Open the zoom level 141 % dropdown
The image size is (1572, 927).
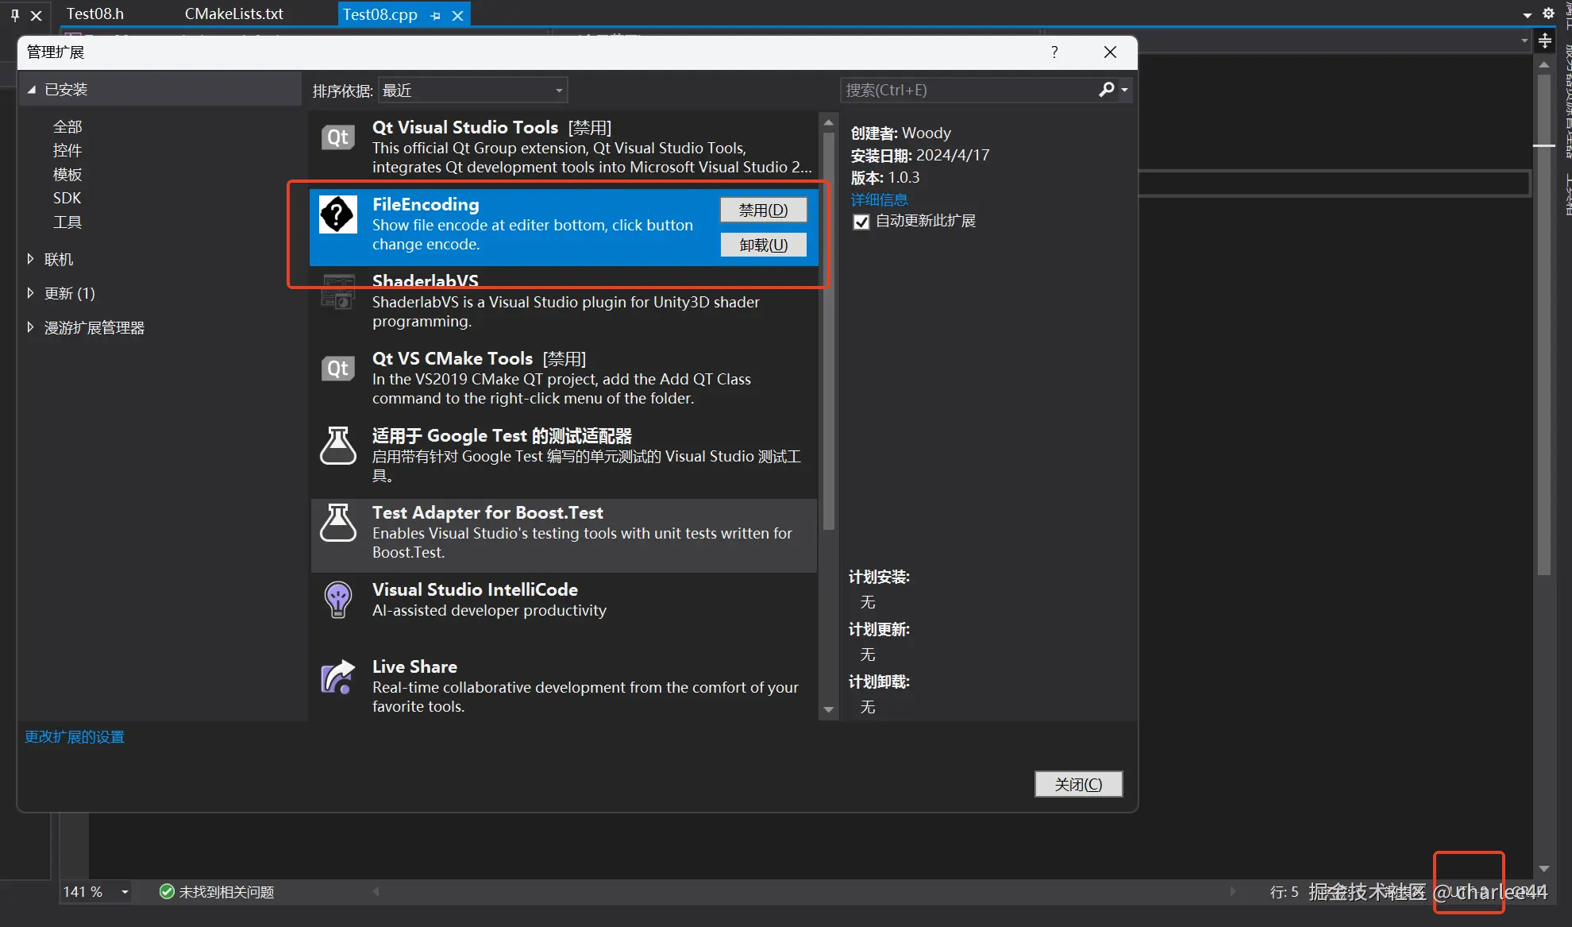125,892
